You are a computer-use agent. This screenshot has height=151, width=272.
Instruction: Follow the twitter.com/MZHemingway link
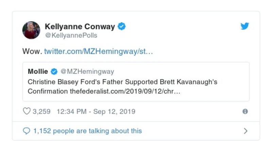pos(99,52)
